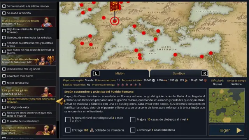
Task: Change the Dificultad value Normal
Action: tap(217, 84)
